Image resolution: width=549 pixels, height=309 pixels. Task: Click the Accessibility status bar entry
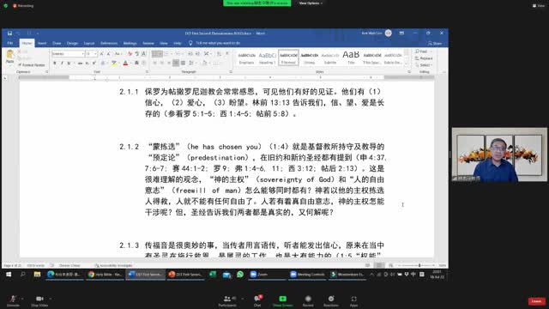pyautogui.click(x=113, y=265)
